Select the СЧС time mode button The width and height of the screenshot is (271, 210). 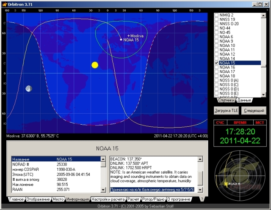[220, 123]
